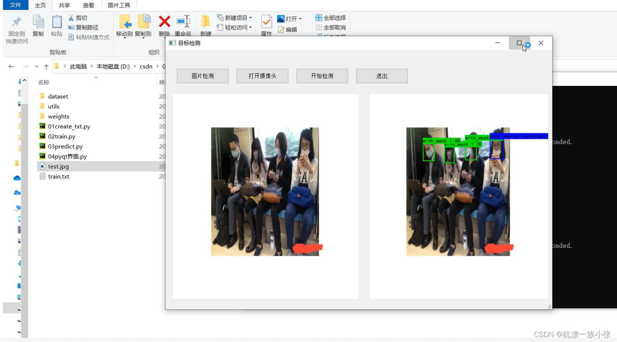The width and height of the screenshot is (617, 342).
Task: Start detection with 开始检测 button
Action: tap(322, 76)
